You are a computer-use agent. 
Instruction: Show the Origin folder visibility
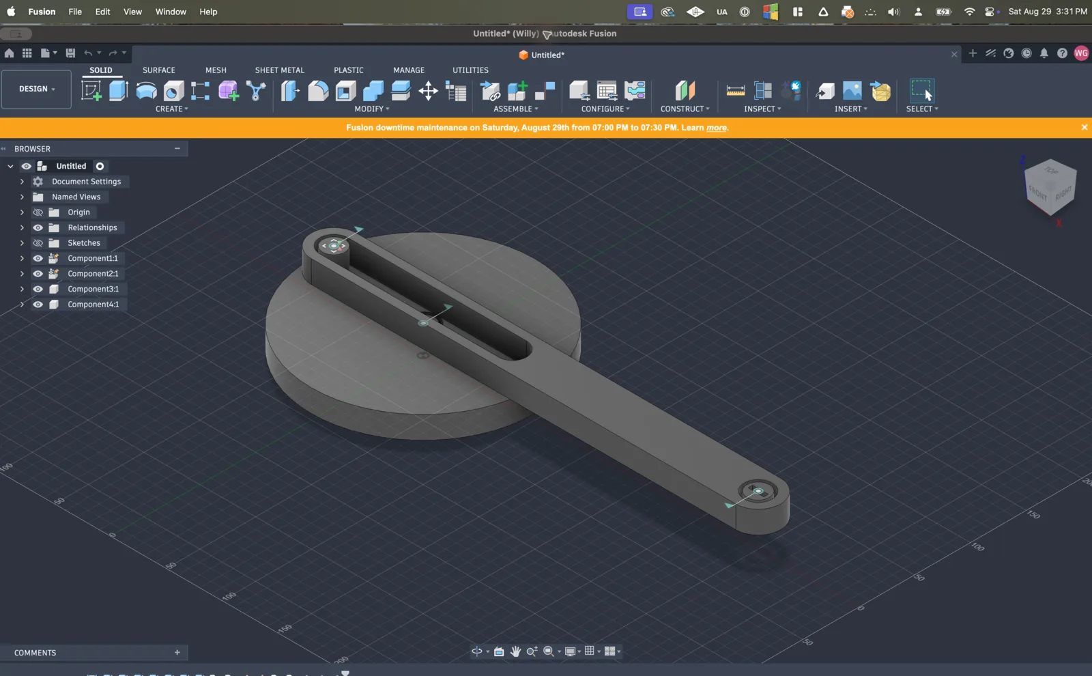[38, 212]
